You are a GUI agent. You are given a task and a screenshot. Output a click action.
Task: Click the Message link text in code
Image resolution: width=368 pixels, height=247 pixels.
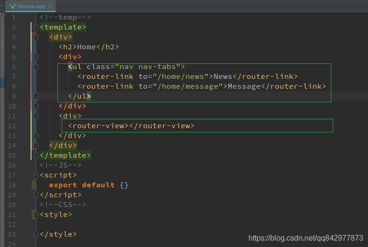[244, 86]
